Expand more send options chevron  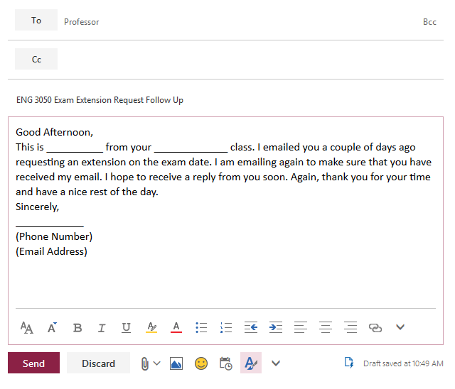pos(276,363)
